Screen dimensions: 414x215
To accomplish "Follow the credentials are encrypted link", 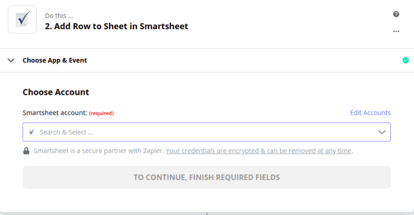I will pyautogui.click(x=259, y=151).
